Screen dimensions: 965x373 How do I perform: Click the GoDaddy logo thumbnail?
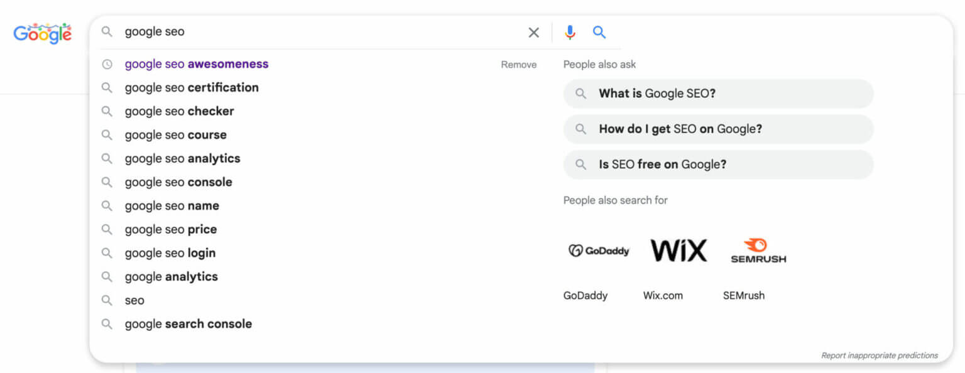[x=599, y=251]
